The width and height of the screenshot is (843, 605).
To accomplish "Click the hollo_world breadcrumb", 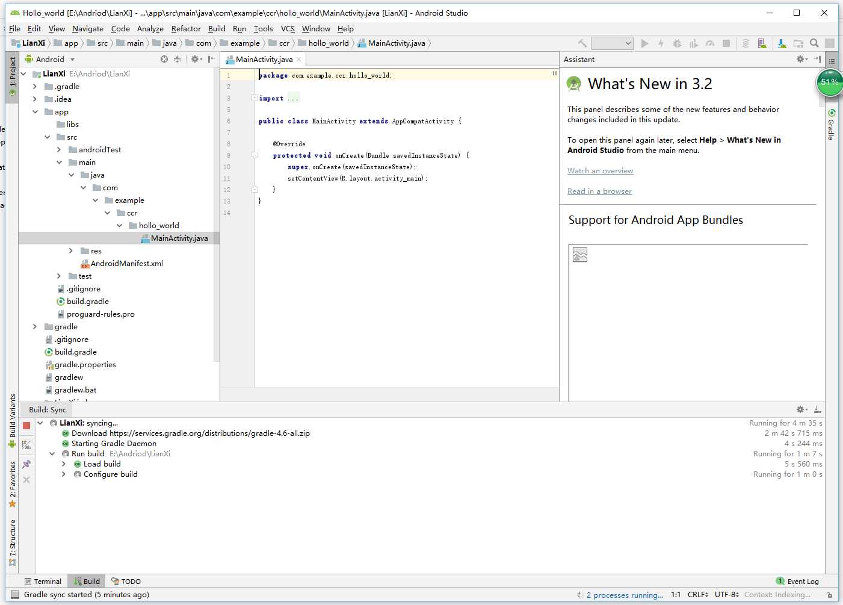I will coord(323,43).
